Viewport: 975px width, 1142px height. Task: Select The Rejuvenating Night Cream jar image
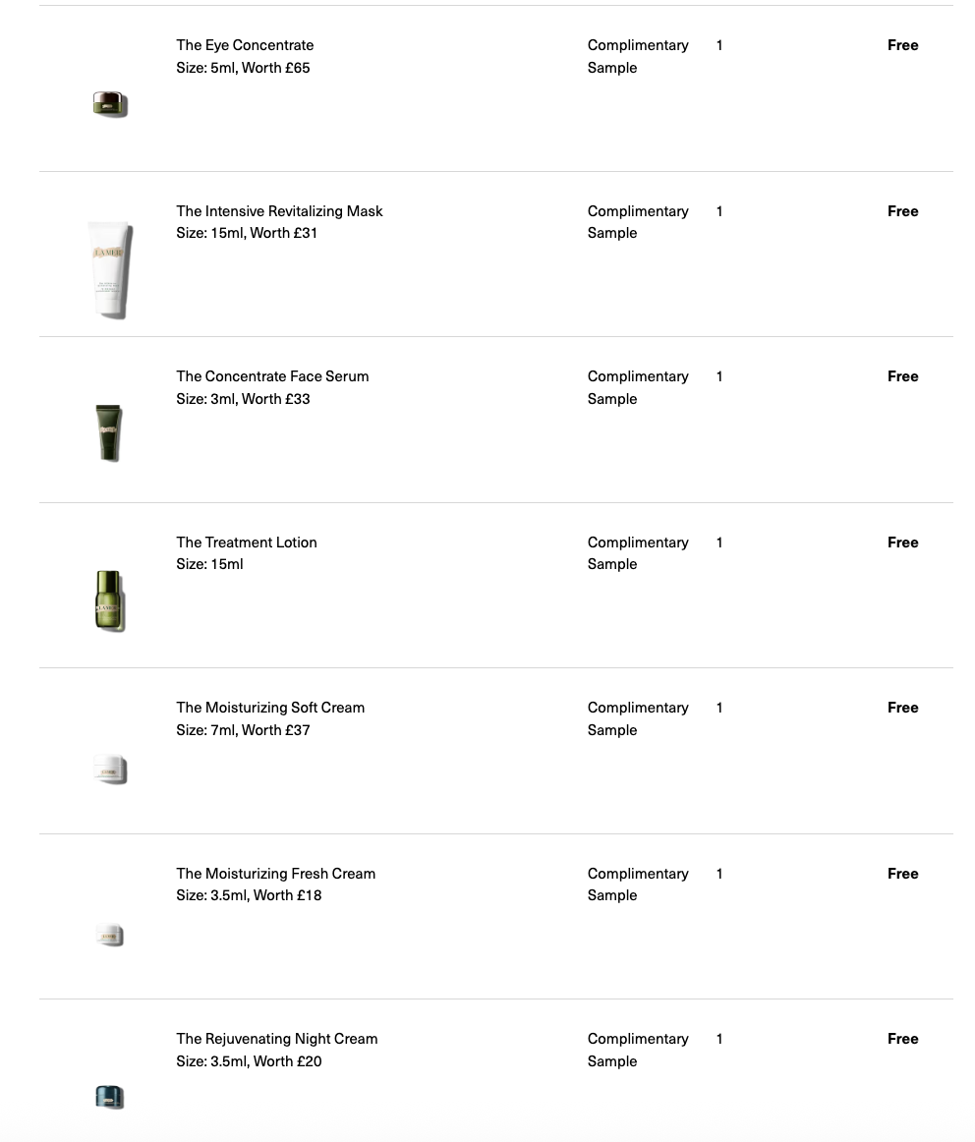pos(110,1097)
